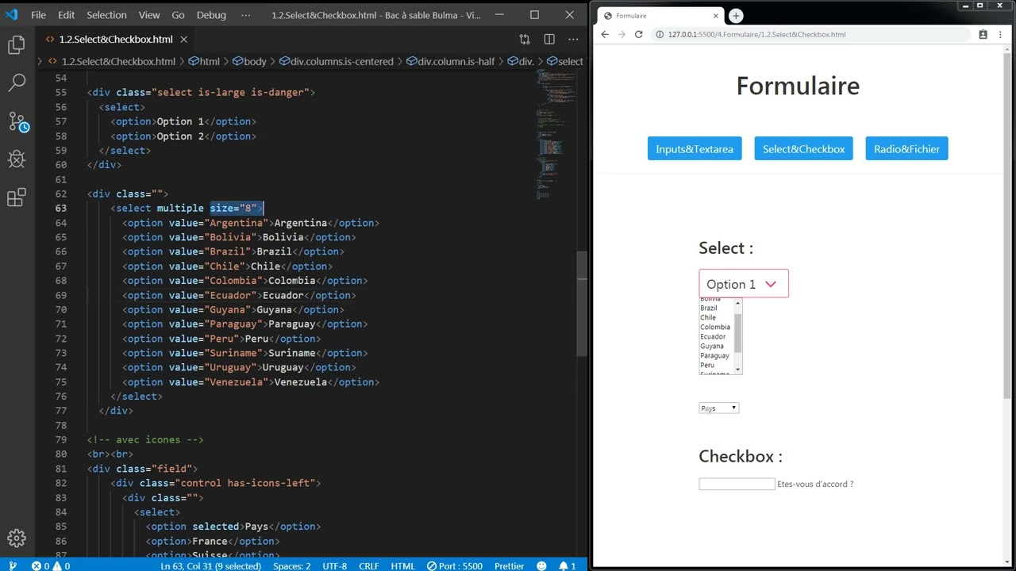Open the Source Control view
Image resolution: width=1016 pixels, height=571 pixels.
tap(17, 121)
